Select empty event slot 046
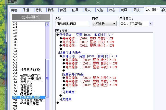 click(x=29, y=67)
